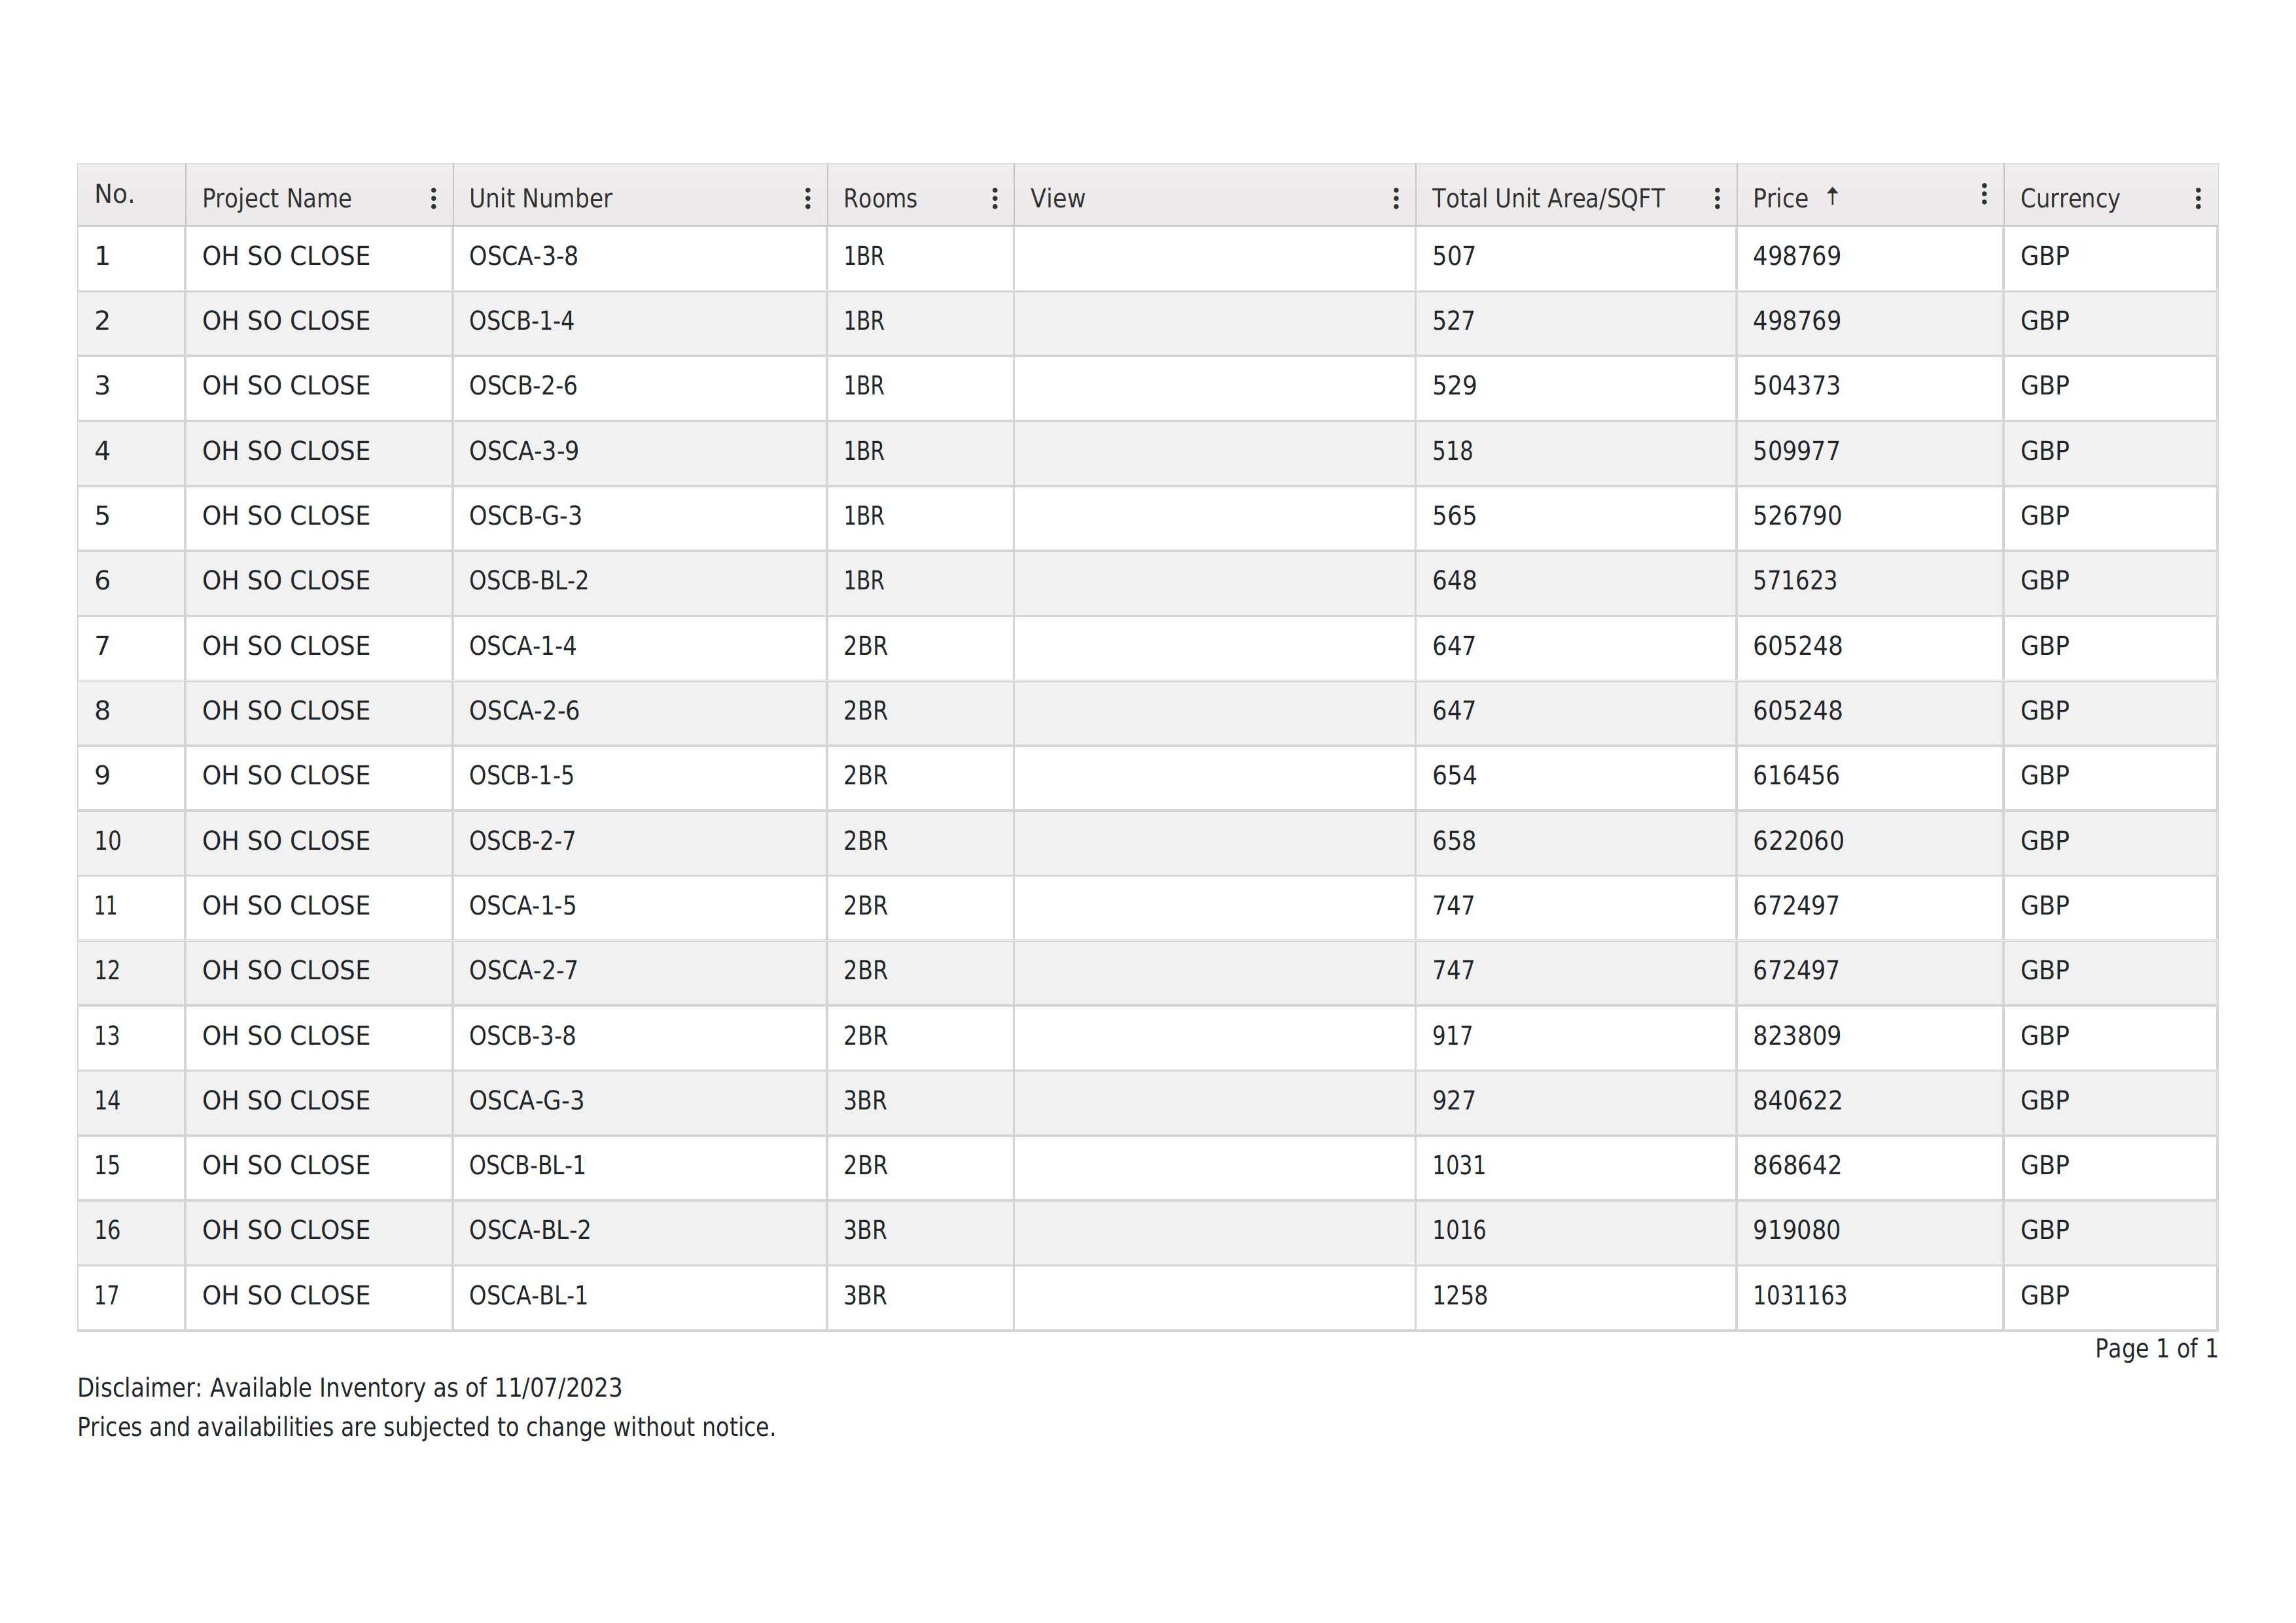Open the Currency column options menu

2197,198
